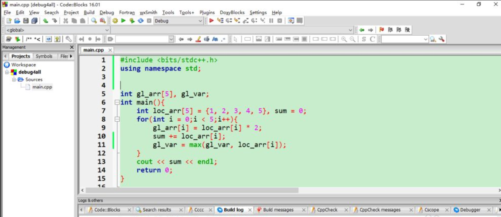Click the green Run play icon
This screenshot has width=501, height=217.
tap(123, 21)
